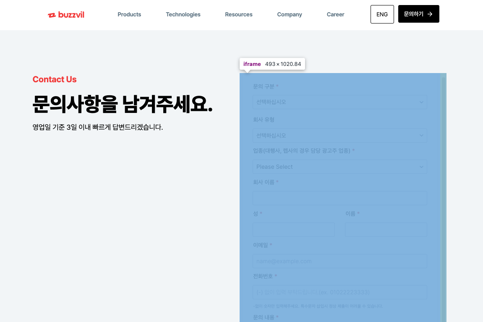The width and height of the screenshot is (483, 322).
Task: Switch language with the ENG button
Action: click(382, 14)
